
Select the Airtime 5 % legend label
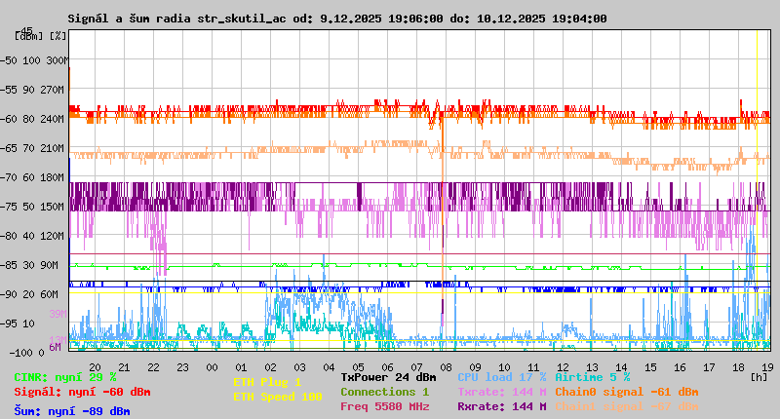coord(592,377)
